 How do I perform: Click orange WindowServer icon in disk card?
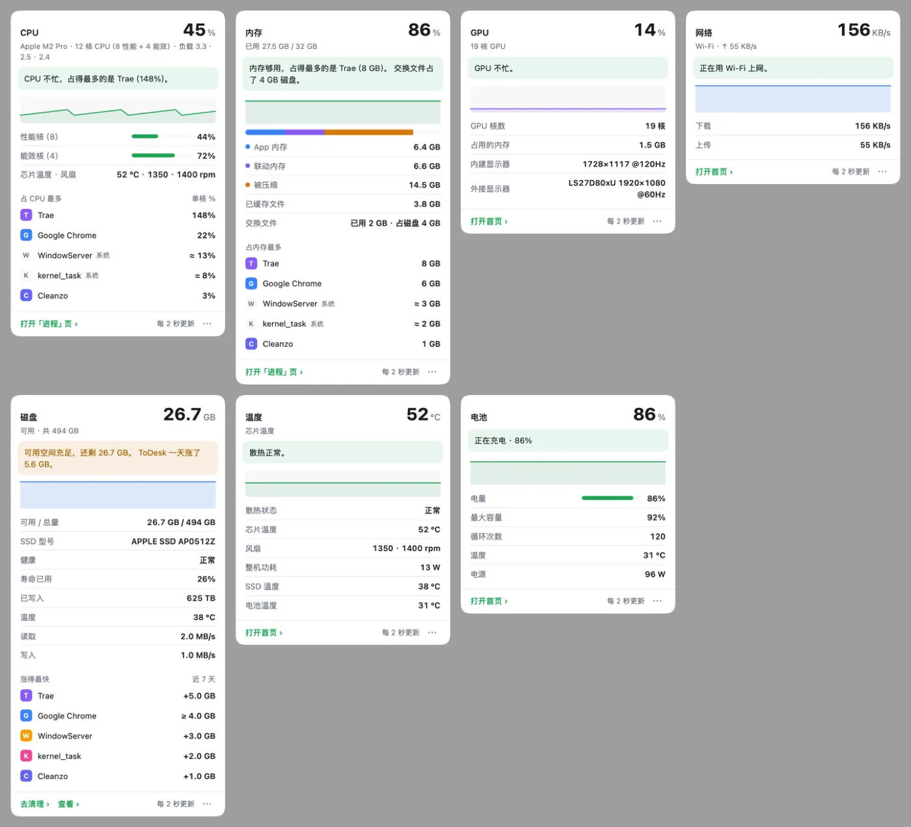pyautogui.click(x=26, y=736)
